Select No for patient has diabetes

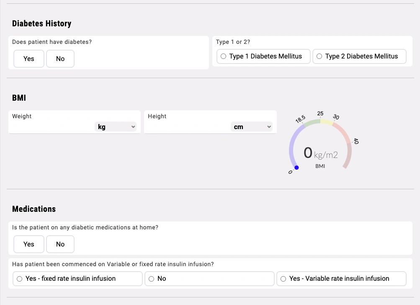(60, 58)
